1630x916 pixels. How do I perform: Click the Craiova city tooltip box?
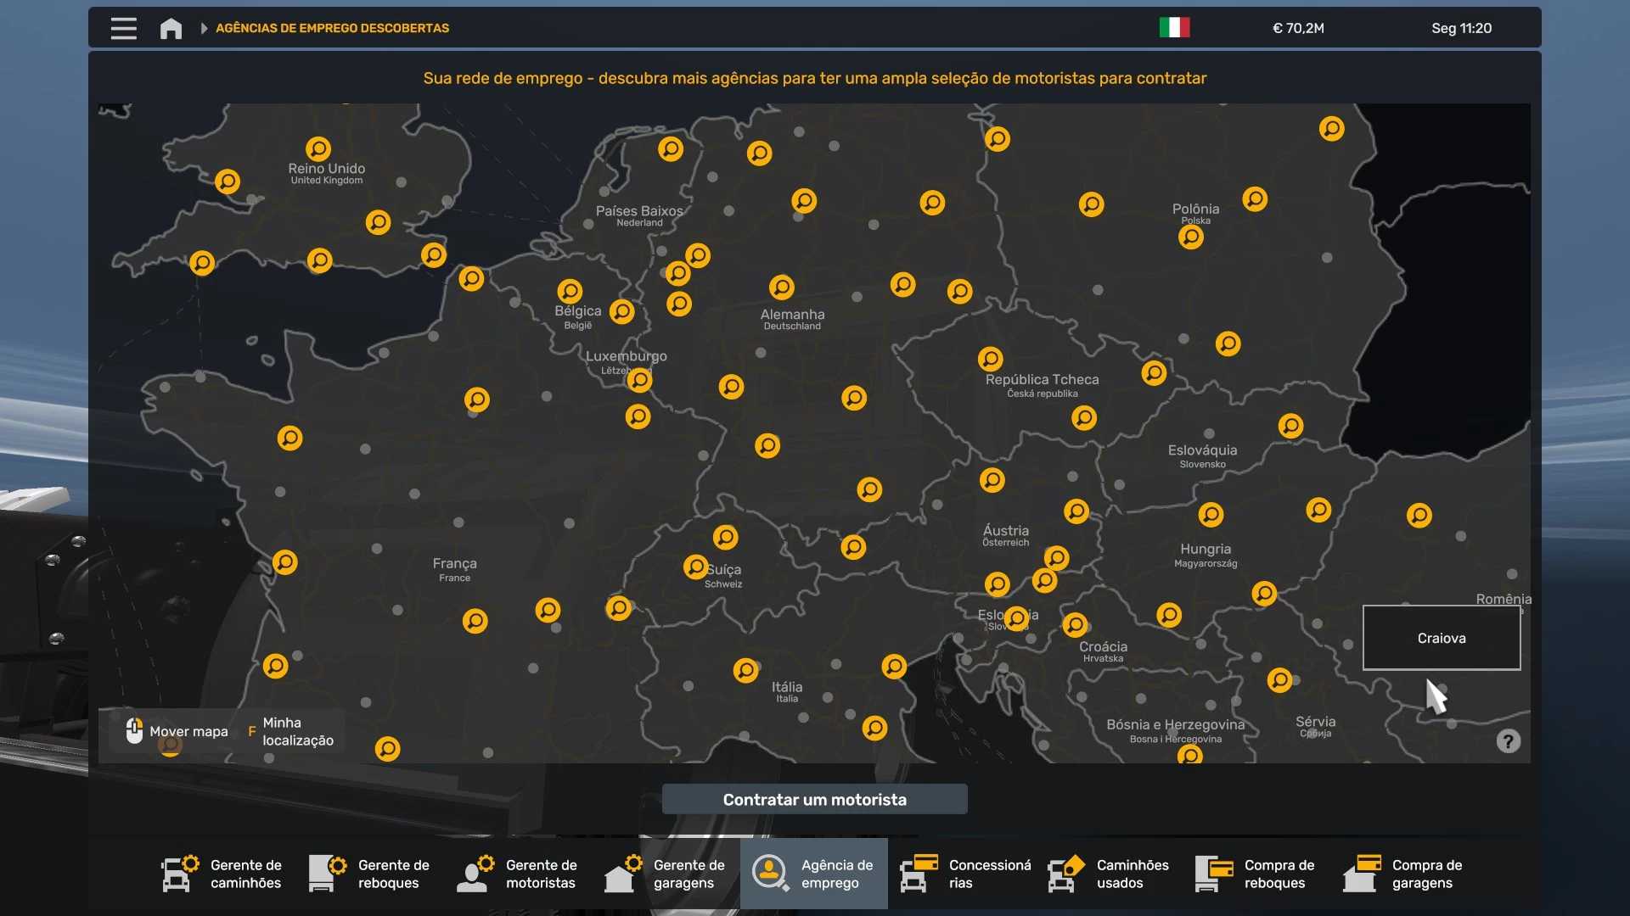1441,638
